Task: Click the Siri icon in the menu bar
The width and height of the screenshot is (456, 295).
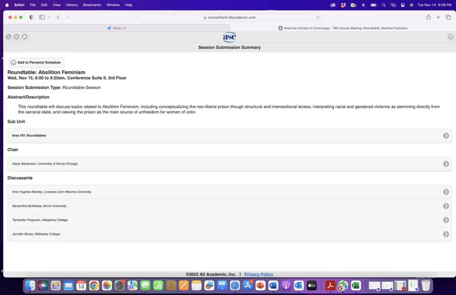Action: [x=411, y=5]
